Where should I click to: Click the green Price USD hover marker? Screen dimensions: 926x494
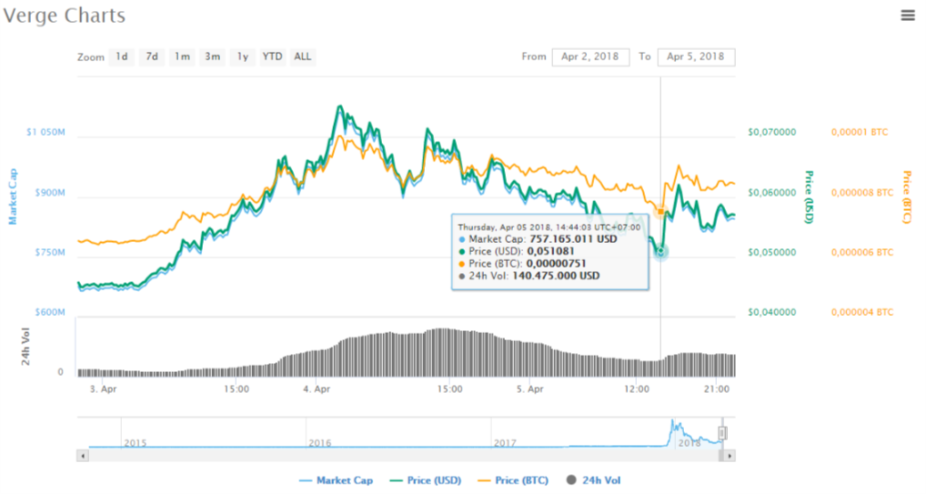click(660, 252)
